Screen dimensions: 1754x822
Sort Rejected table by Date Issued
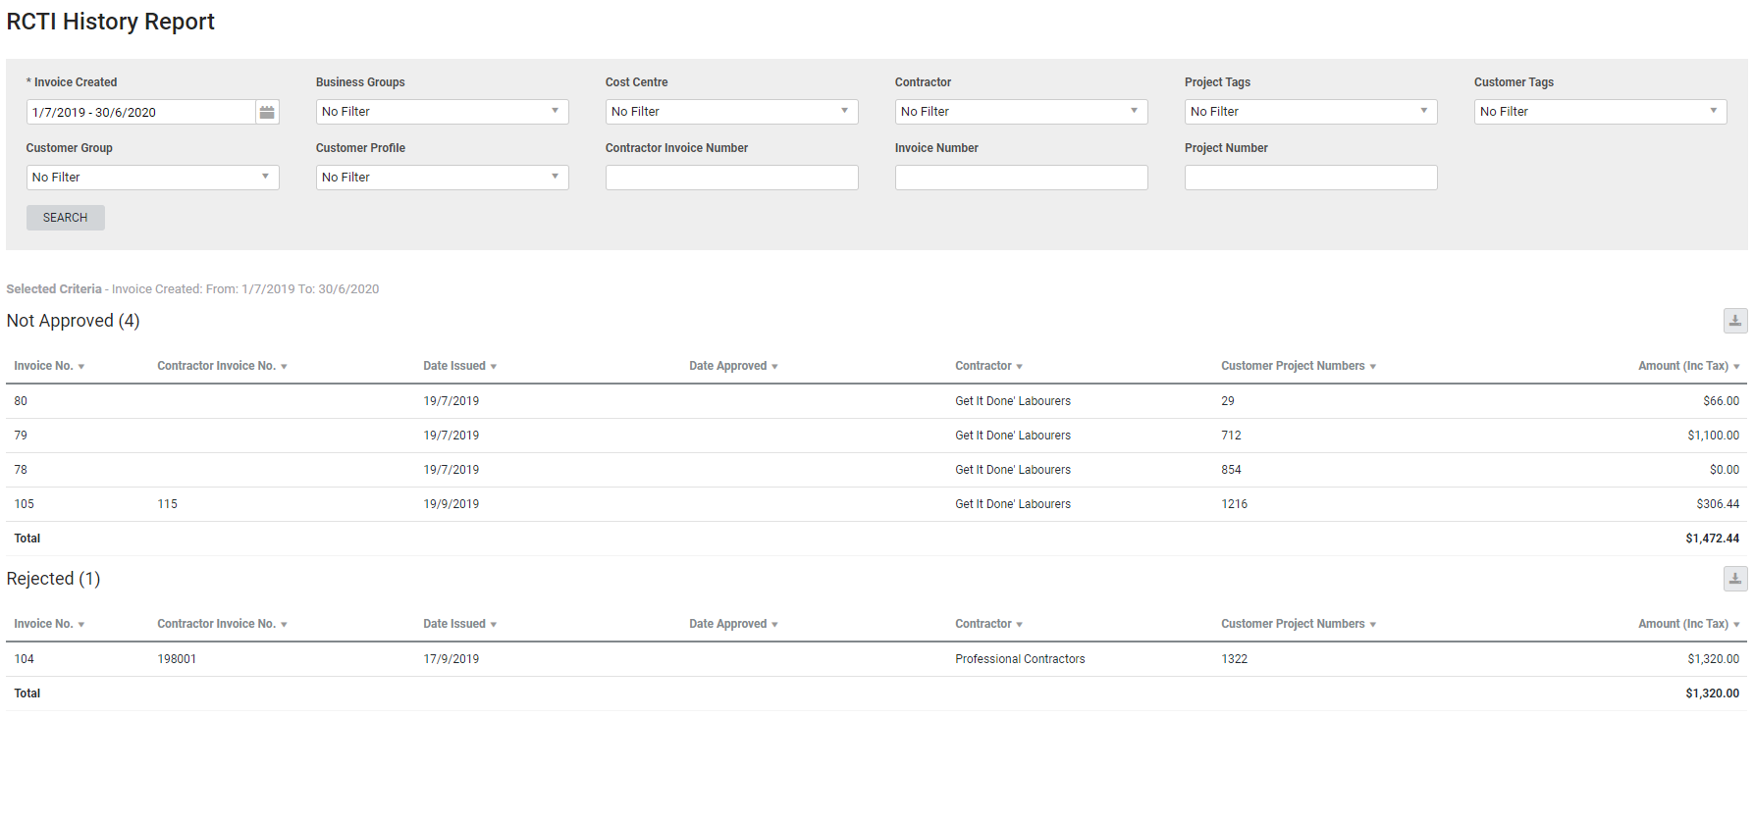pyautogui.click(x=459, y=624)
